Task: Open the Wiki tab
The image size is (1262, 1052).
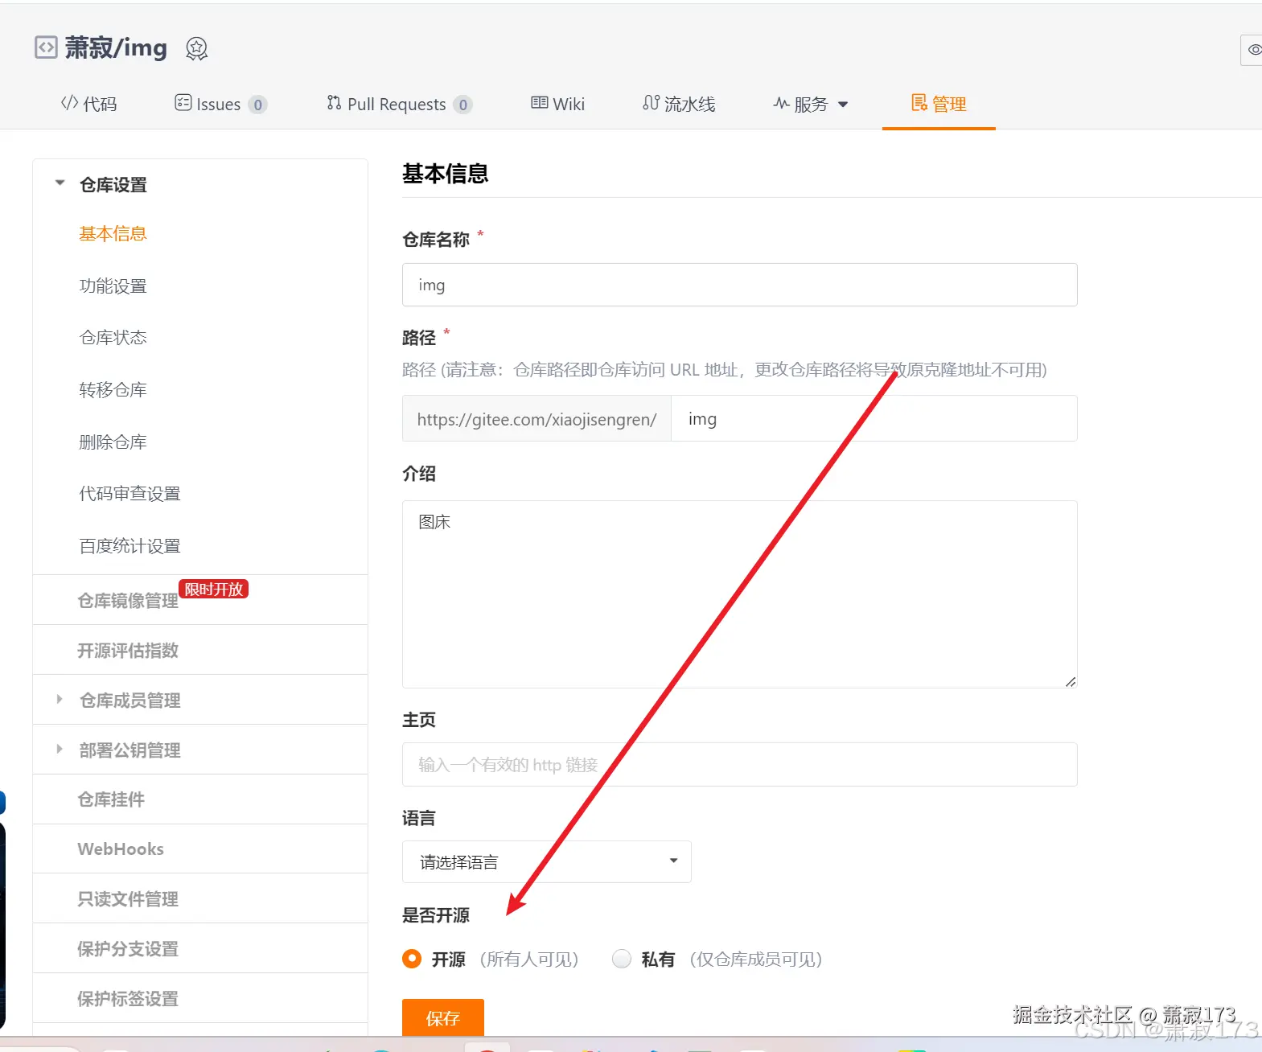Action: 557,104
